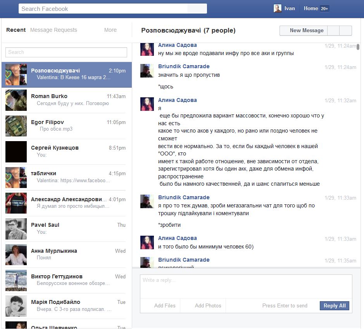364x333 pixels.
Task: Click Add Photos below the reply box
Action: 208,305
